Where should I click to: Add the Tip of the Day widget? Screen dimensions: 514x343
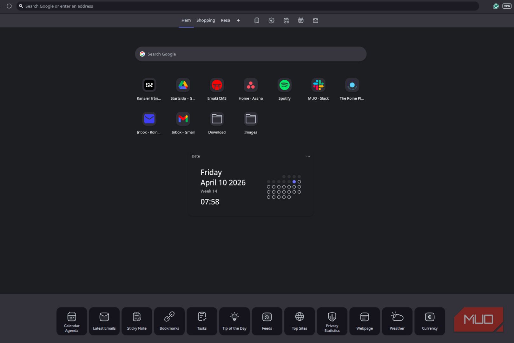(234, 321)
